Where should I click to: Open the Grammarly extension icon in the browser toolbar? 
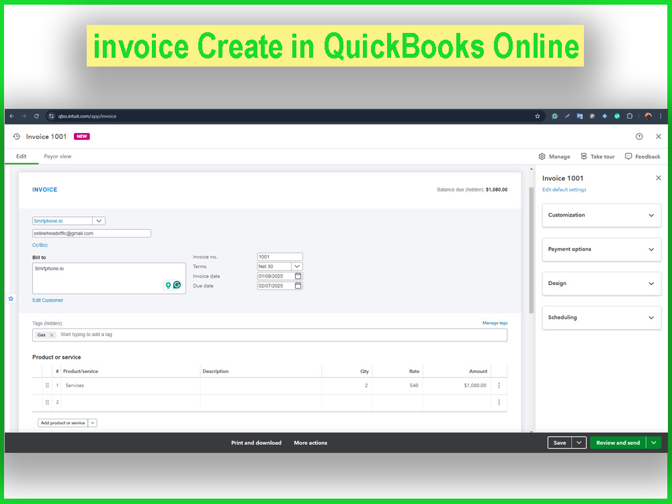554,116
